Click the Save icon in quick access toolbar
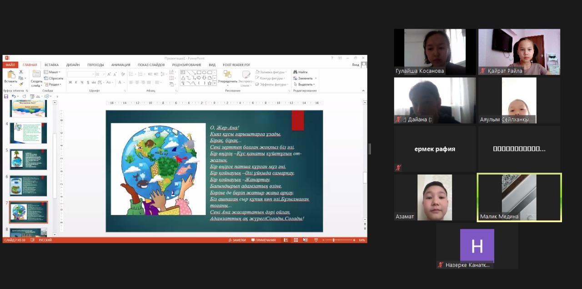582x289 pixels. click(6, 96)
